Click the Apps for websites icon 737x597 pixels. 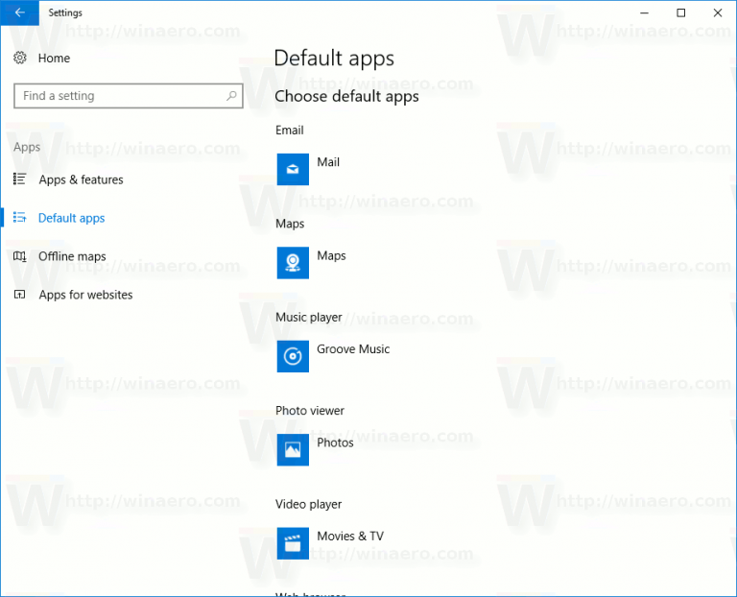coord(19,295)
